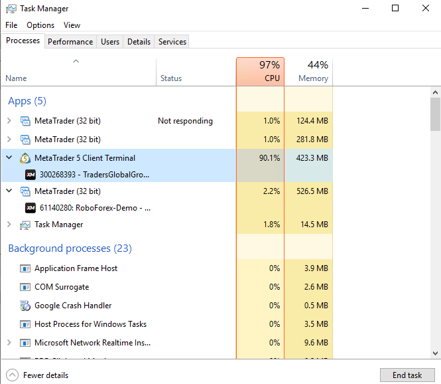The image size is (441, 384).
Task: Expand the not responding MetaTrader (32 bit) row
Action: point(9,121)
